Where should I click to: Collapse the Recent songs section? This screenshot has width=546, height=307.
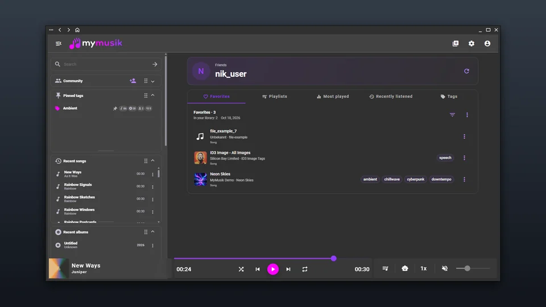(153, 160)
